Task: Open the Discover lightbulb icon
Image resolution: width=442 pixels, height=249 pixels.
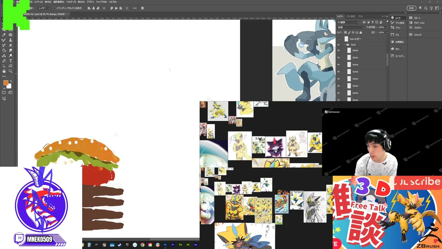Action: coord(431,8)
